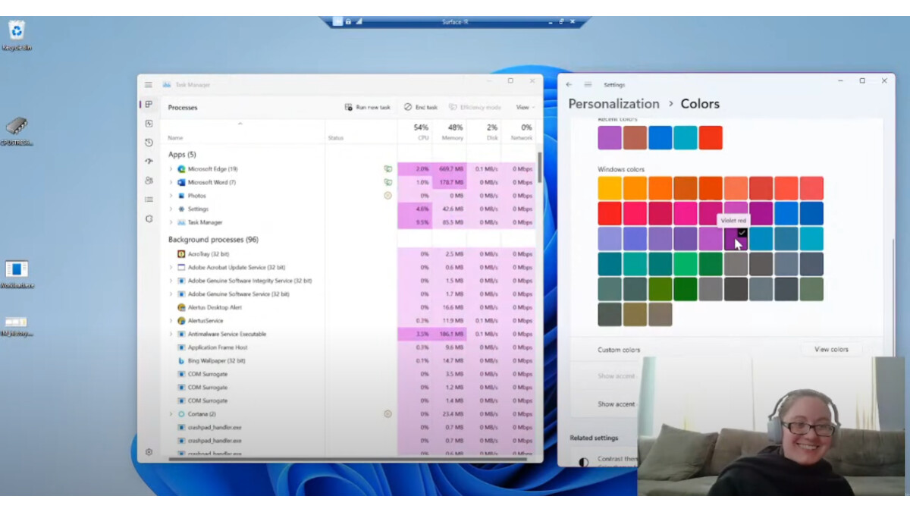Click the Task Manager horizontal scrollbar
This screenshot has width=910, height=512.
coord(349,458)
